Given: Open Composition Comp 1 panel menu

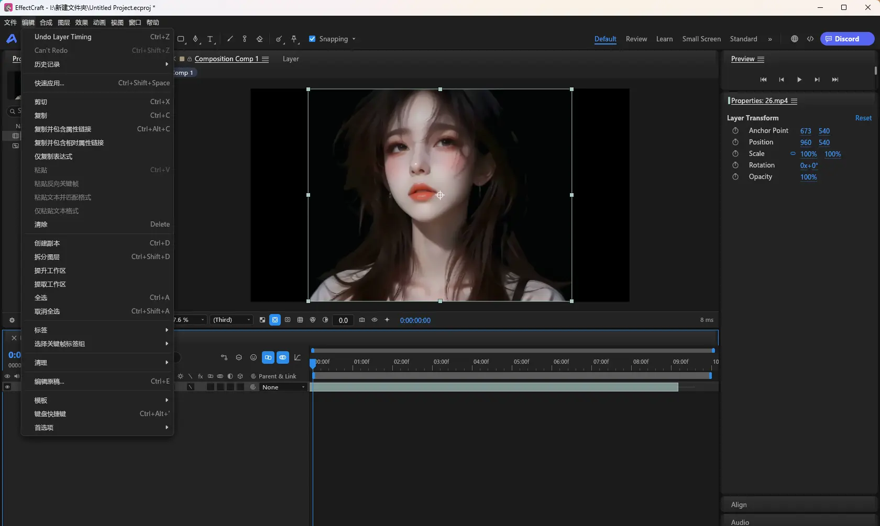Looking at the screenshot, I should pyautogui.click(x=265, y=59).
